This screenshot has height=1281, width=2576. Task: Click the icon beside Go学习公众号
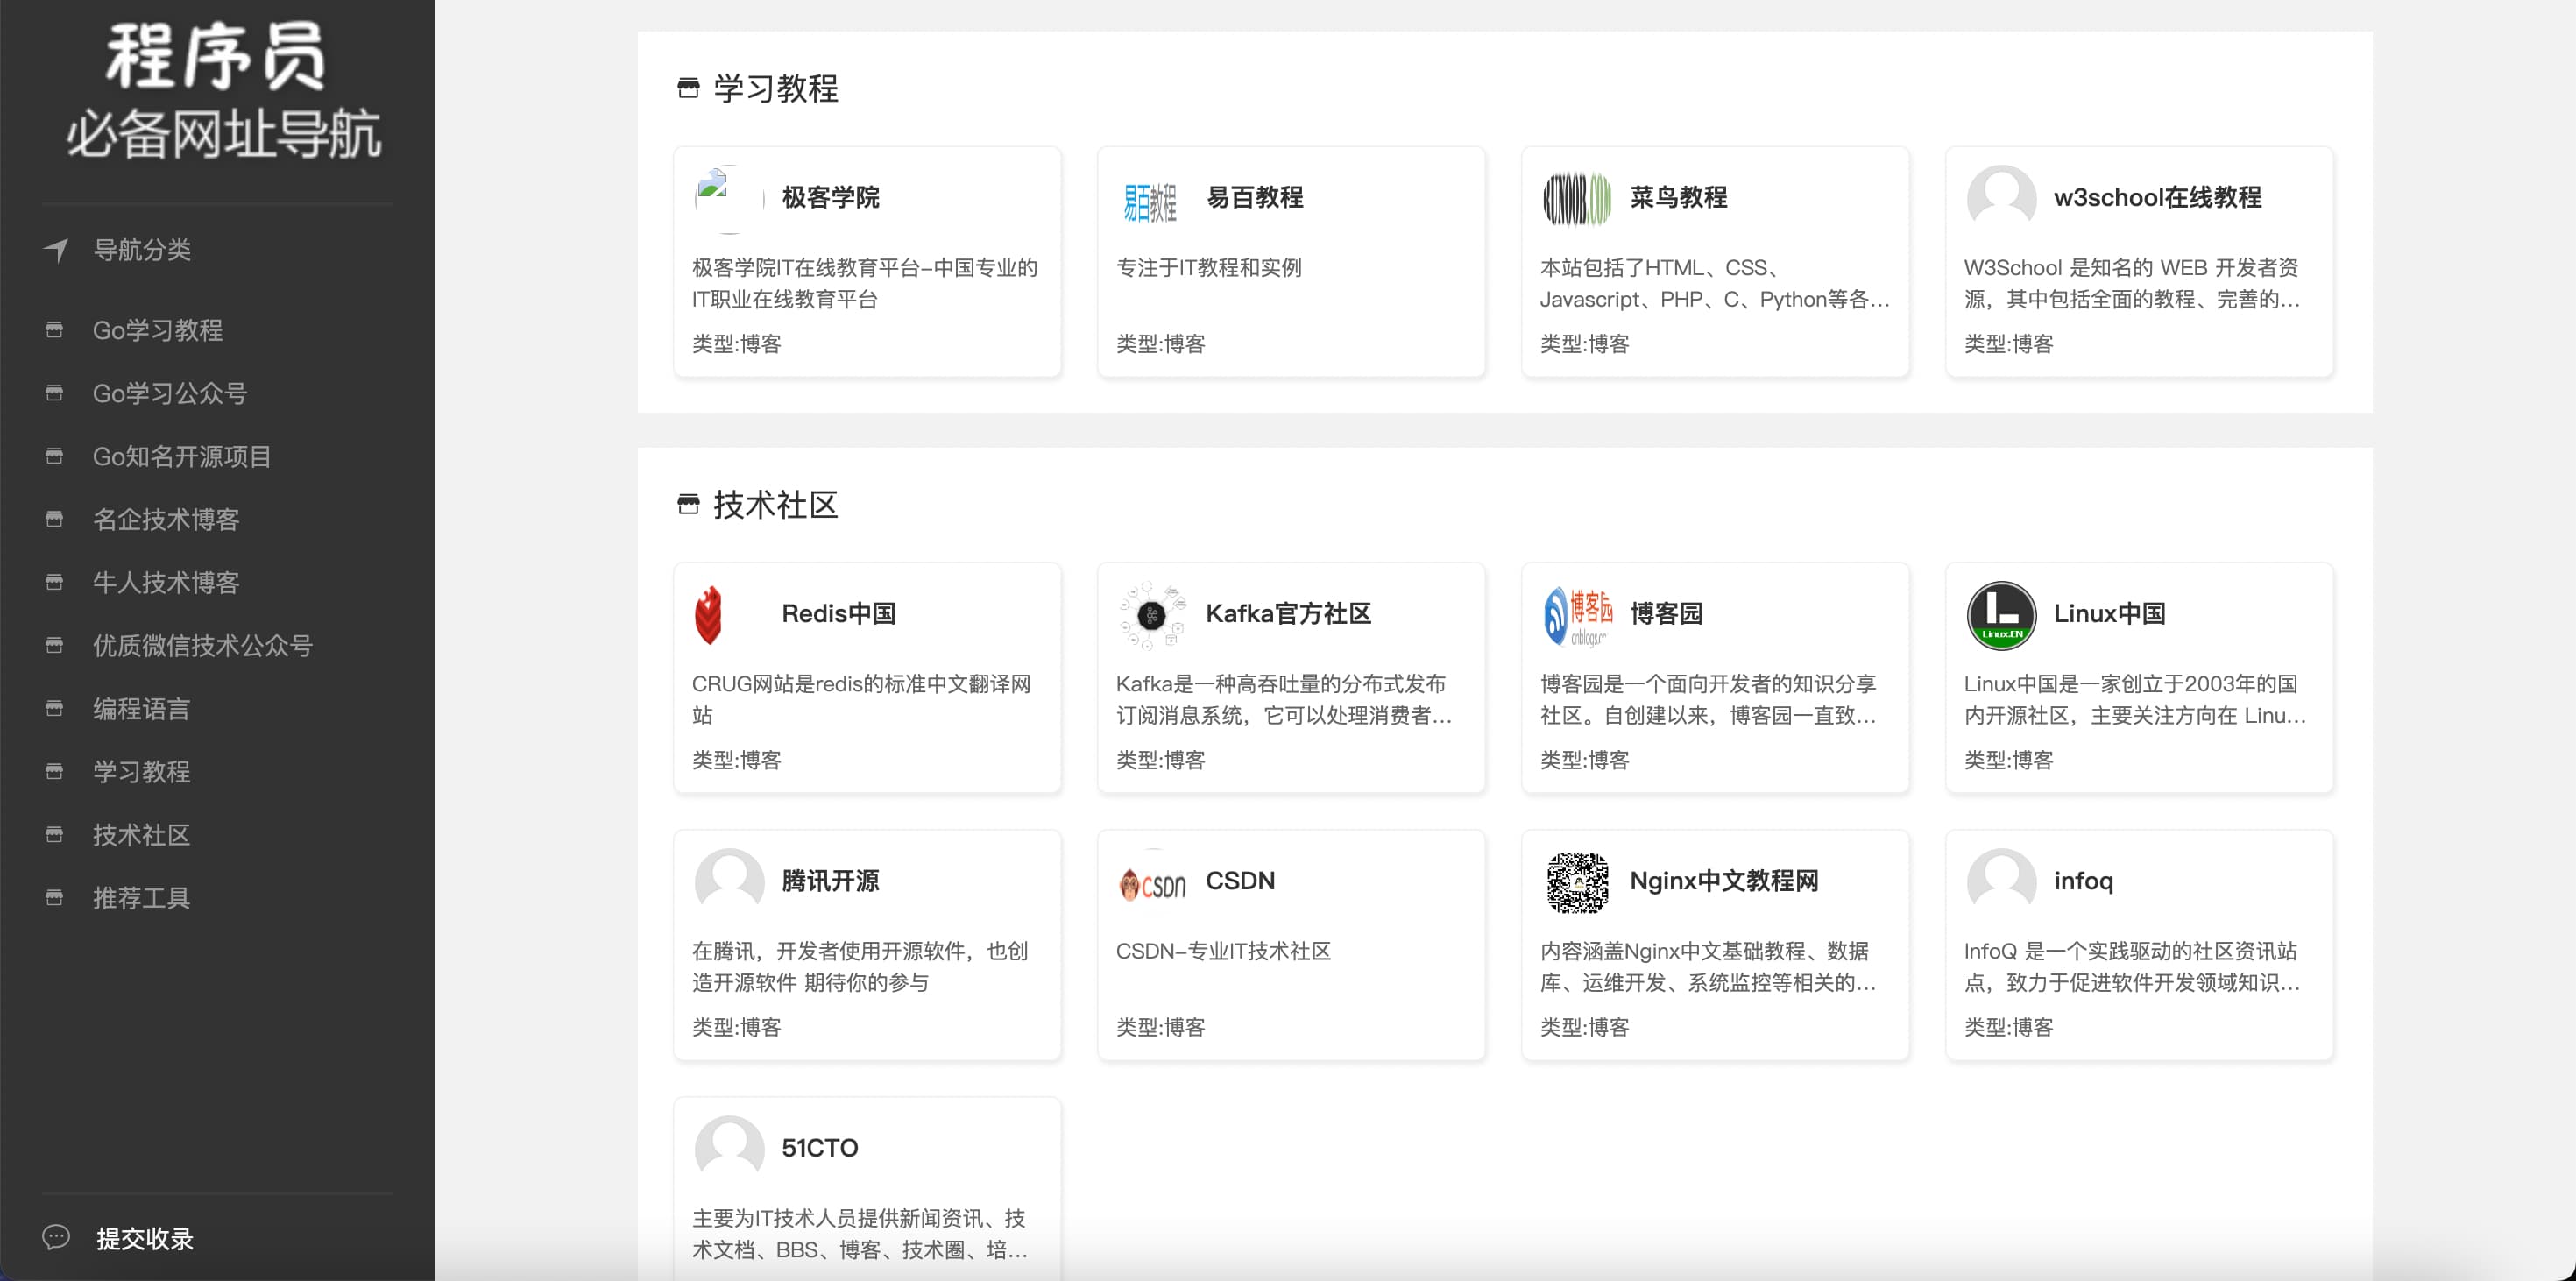click(55, 393)
